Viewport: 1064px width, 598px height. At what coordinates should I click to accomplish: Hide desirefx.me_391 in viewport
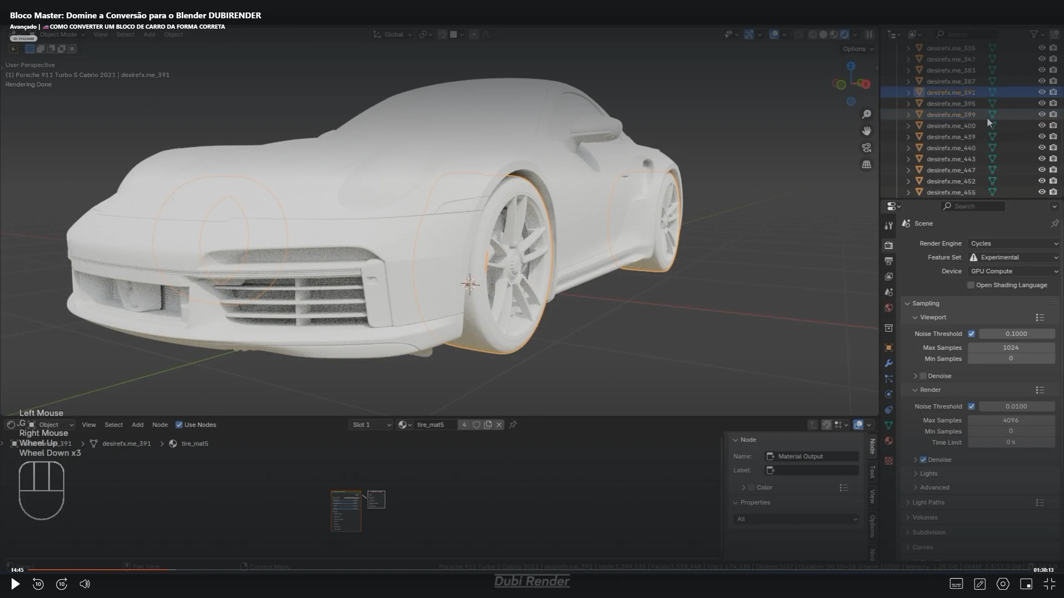coord(1042,92)
